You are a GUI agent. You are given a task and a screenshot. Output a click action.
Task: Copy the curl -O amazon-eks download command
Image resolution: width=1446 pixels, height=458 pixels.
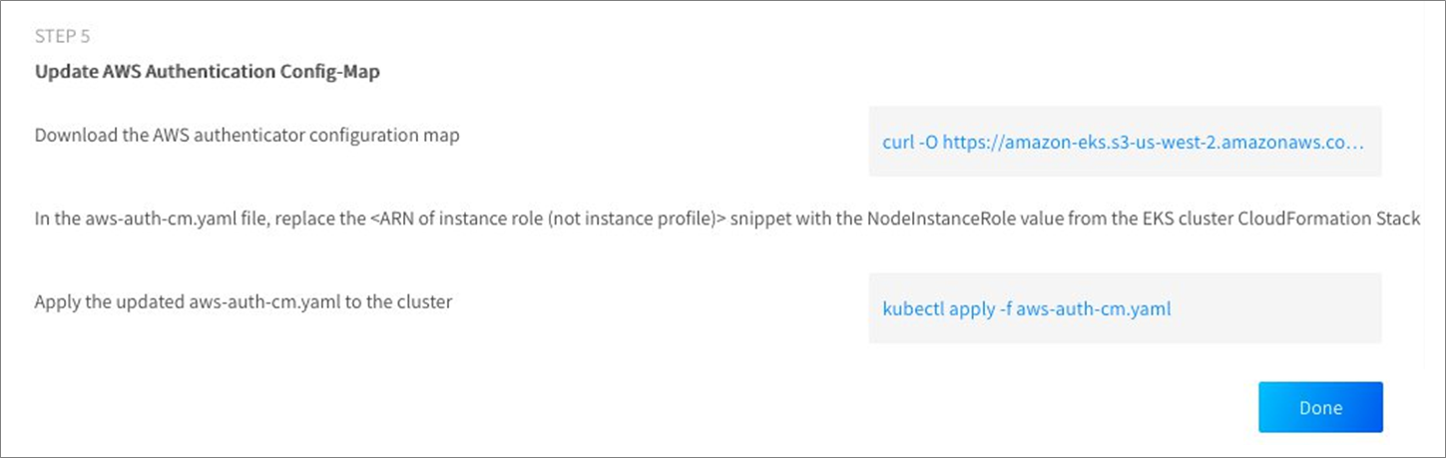pyautogui.click(x=1123, y=143)
